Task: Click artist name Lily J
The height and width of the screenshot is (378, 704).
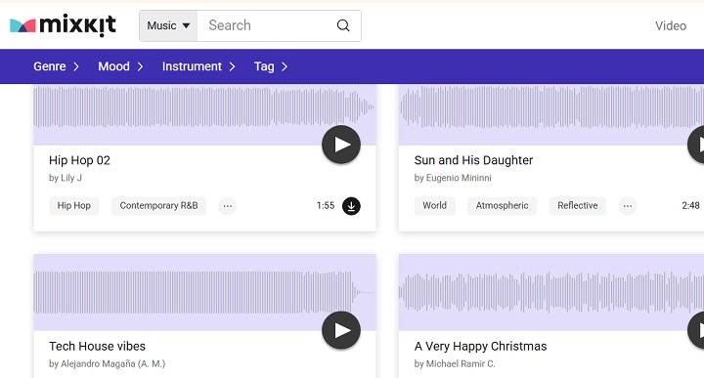Action: click(x=71, y=178)
